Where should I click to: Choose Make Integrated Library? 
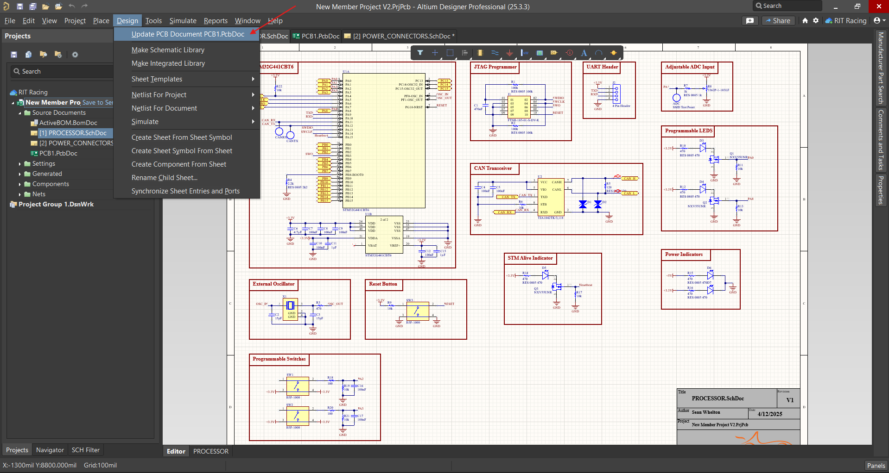click(x=187, y=63)
